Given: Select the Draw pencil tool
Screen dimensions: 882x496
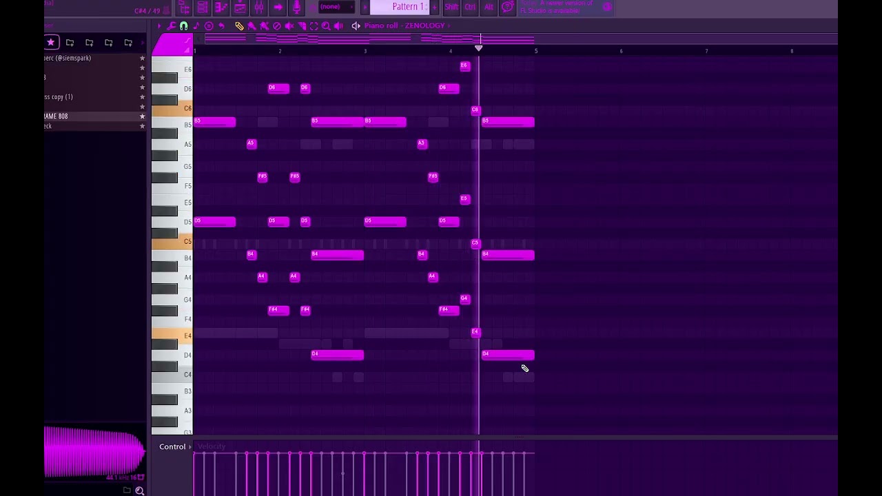Looking at the screenshot, I should 239,25.
